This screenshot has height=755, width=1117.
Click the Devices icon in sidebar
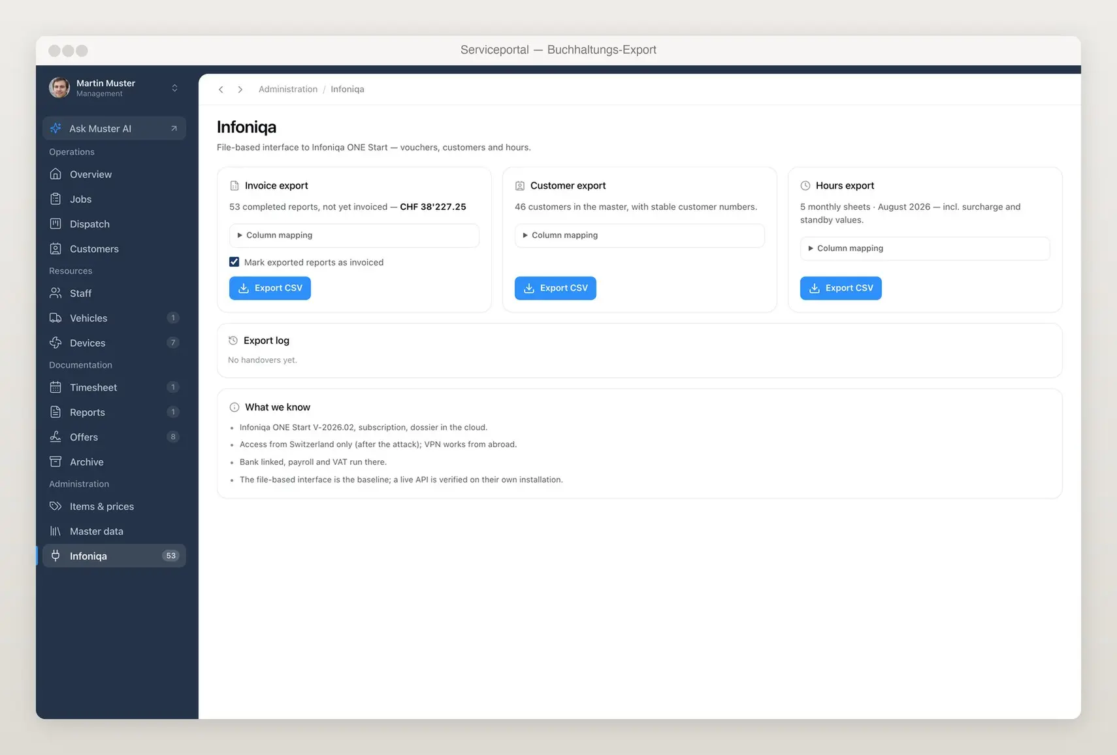coord(56,343)
